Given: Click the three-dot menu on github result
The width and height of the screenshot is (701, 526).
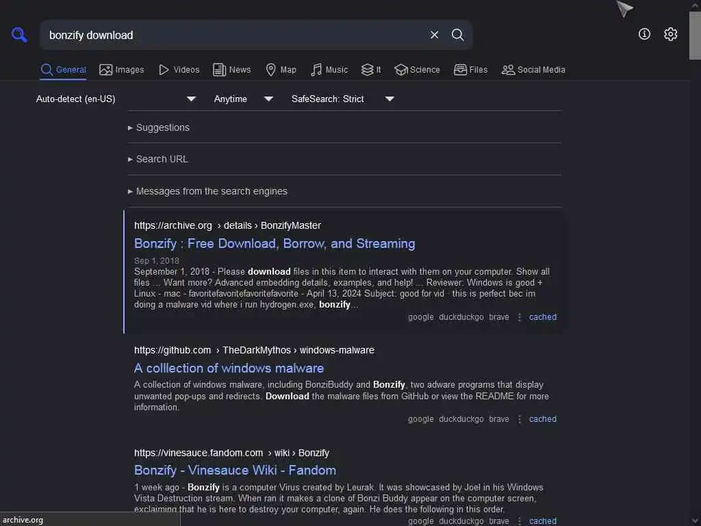Looking at the screenshot, I should tap(519, 419).
